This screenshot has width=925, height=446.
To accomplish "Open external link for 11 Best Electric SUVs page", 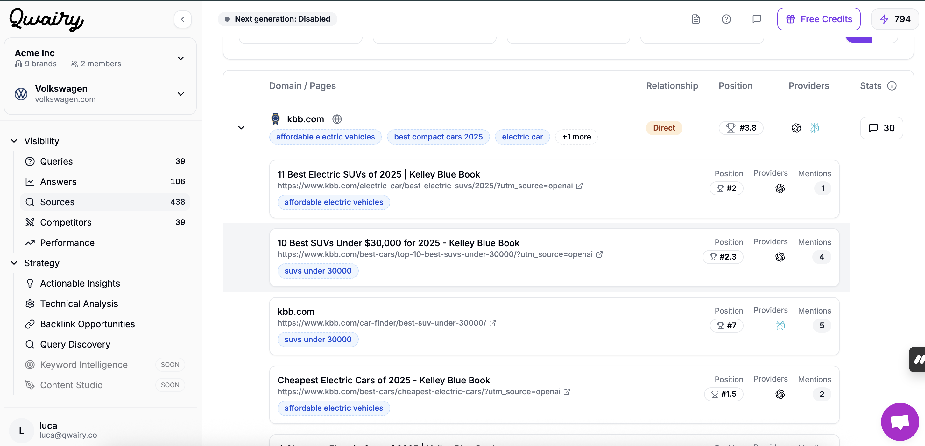I will (x=579, y=186).
